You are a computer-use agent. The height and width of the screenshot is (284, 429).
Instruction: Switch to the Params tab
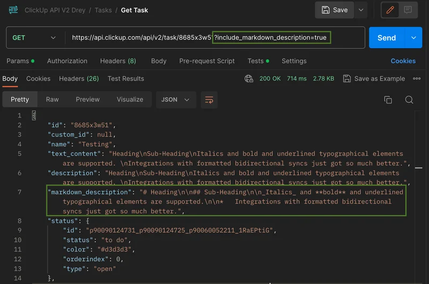click(20, 61)
